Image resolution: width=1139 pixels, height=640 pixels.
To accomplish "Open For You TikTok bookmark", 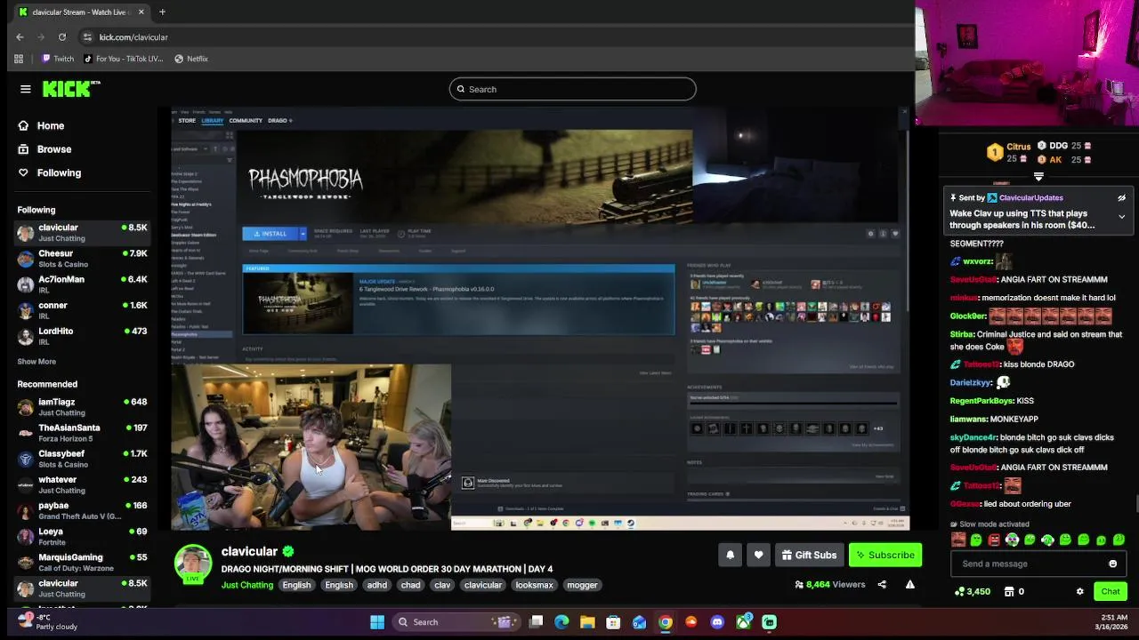I will pos(124,59).
